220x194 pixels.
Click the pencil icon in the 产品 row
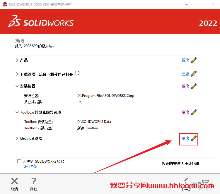tap(194, 60)
